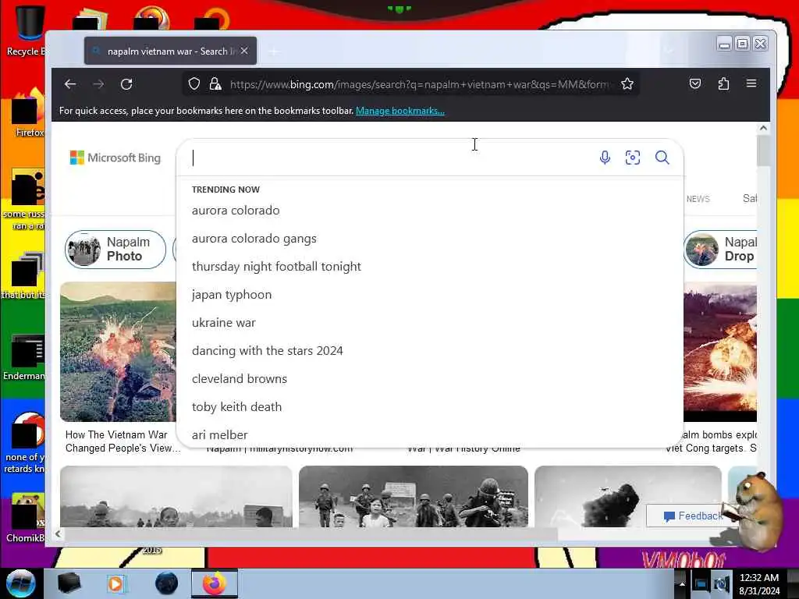Open black-and-white soldiers with children photo
This screenshot has height=599, width=799.
coord(414,497)
